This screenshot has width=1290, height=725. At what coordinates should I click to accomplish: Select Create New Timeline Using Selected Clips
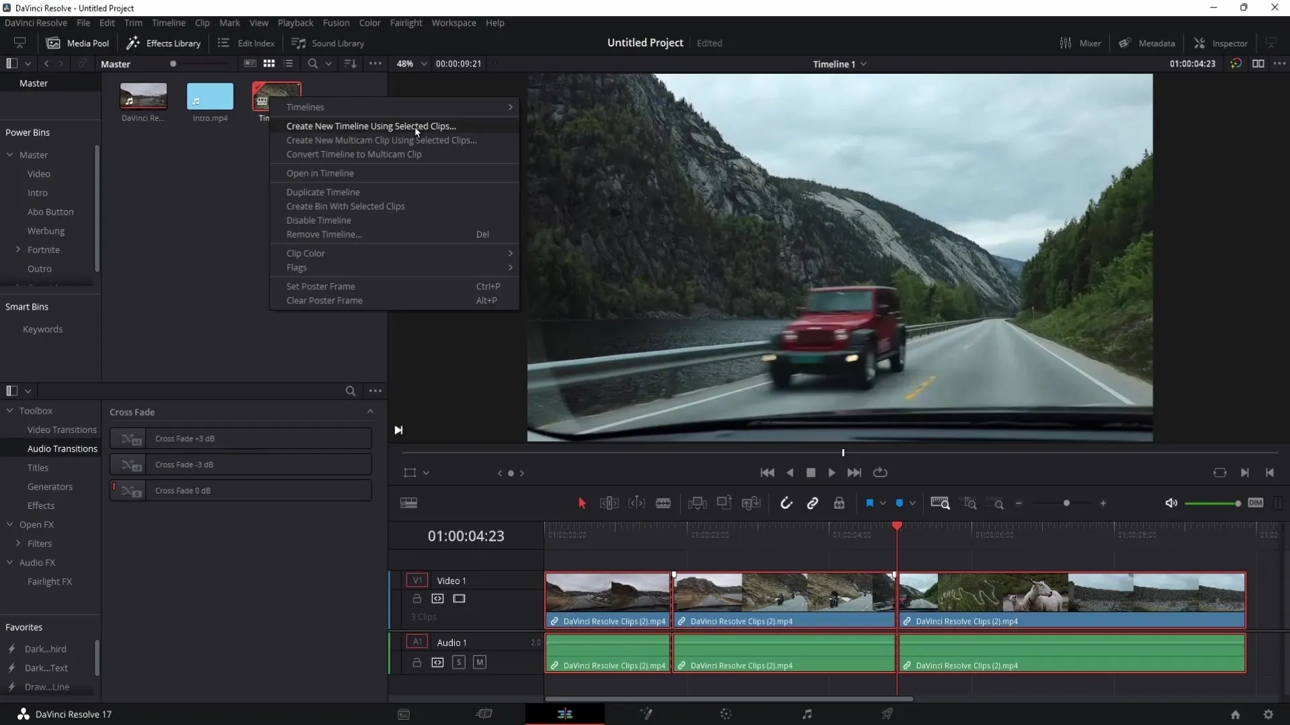click(x=370, y=126)
